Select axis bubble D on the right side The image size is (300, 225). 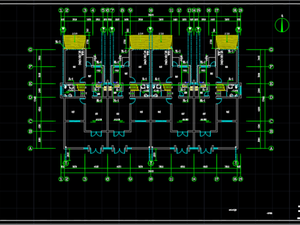(271, 97)
